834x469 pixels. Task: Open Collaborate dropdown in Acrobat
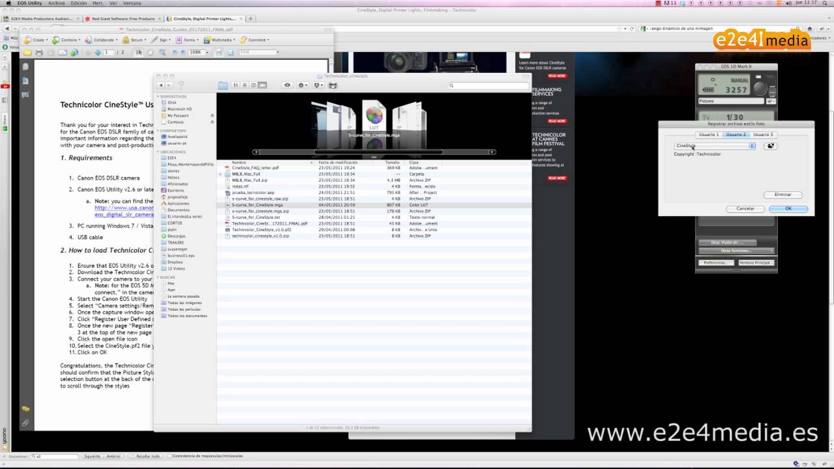tap(102, 40)
